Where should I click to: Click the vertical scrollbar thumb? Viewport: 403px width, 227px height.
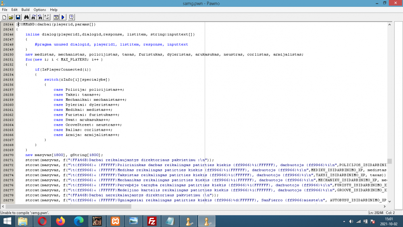pyautogui.click(x=390, y=161)
